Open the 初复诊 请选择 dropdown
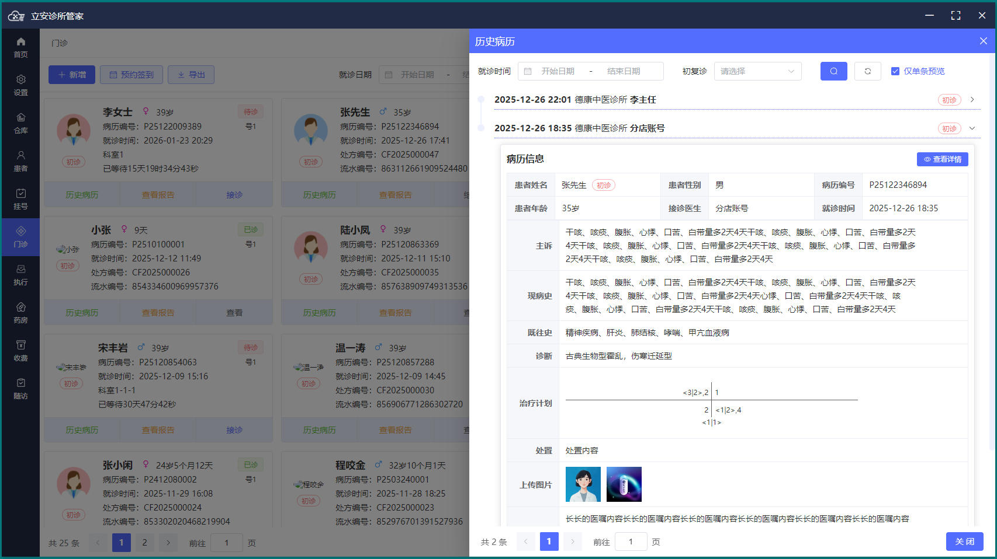Screen dimensions: 997x559 coord(757,71)
